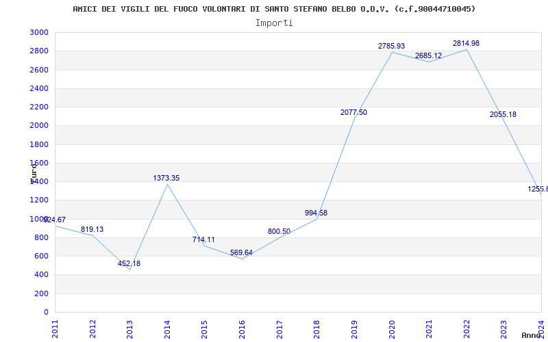Click the y-axis value 0
Image resolution: width=548 pixels, height=342 pixels.
[x=46, y=312]
